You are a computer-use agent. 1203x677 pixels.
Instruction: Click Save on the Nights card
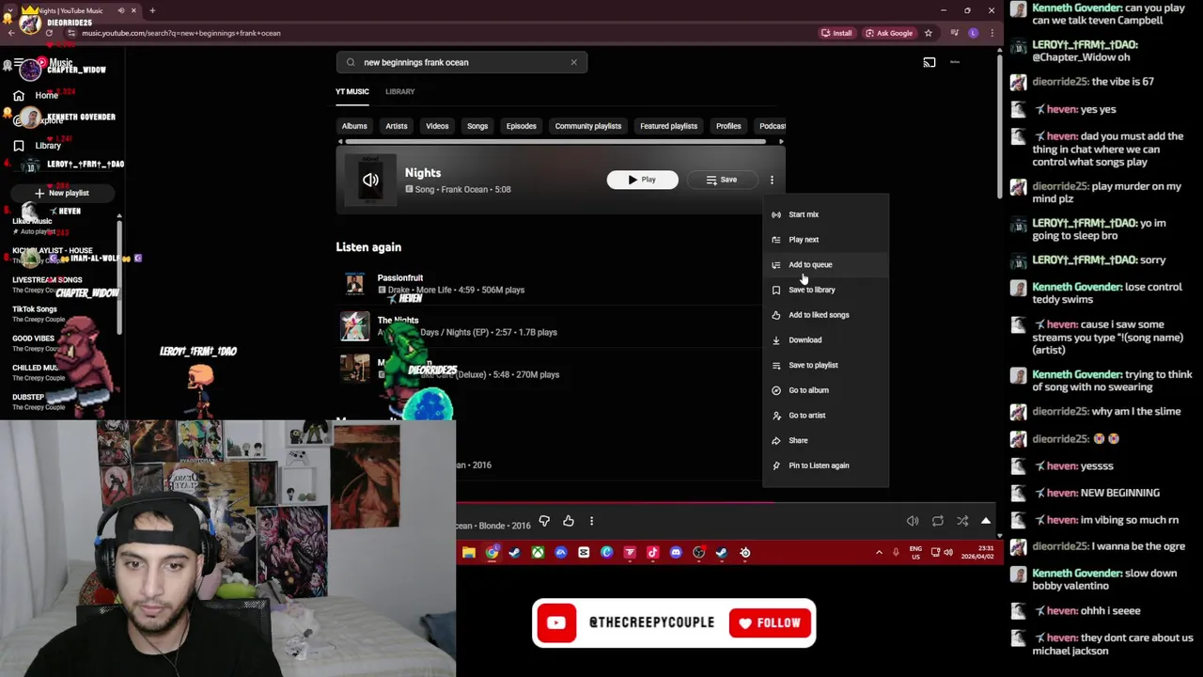click(722, 180)
